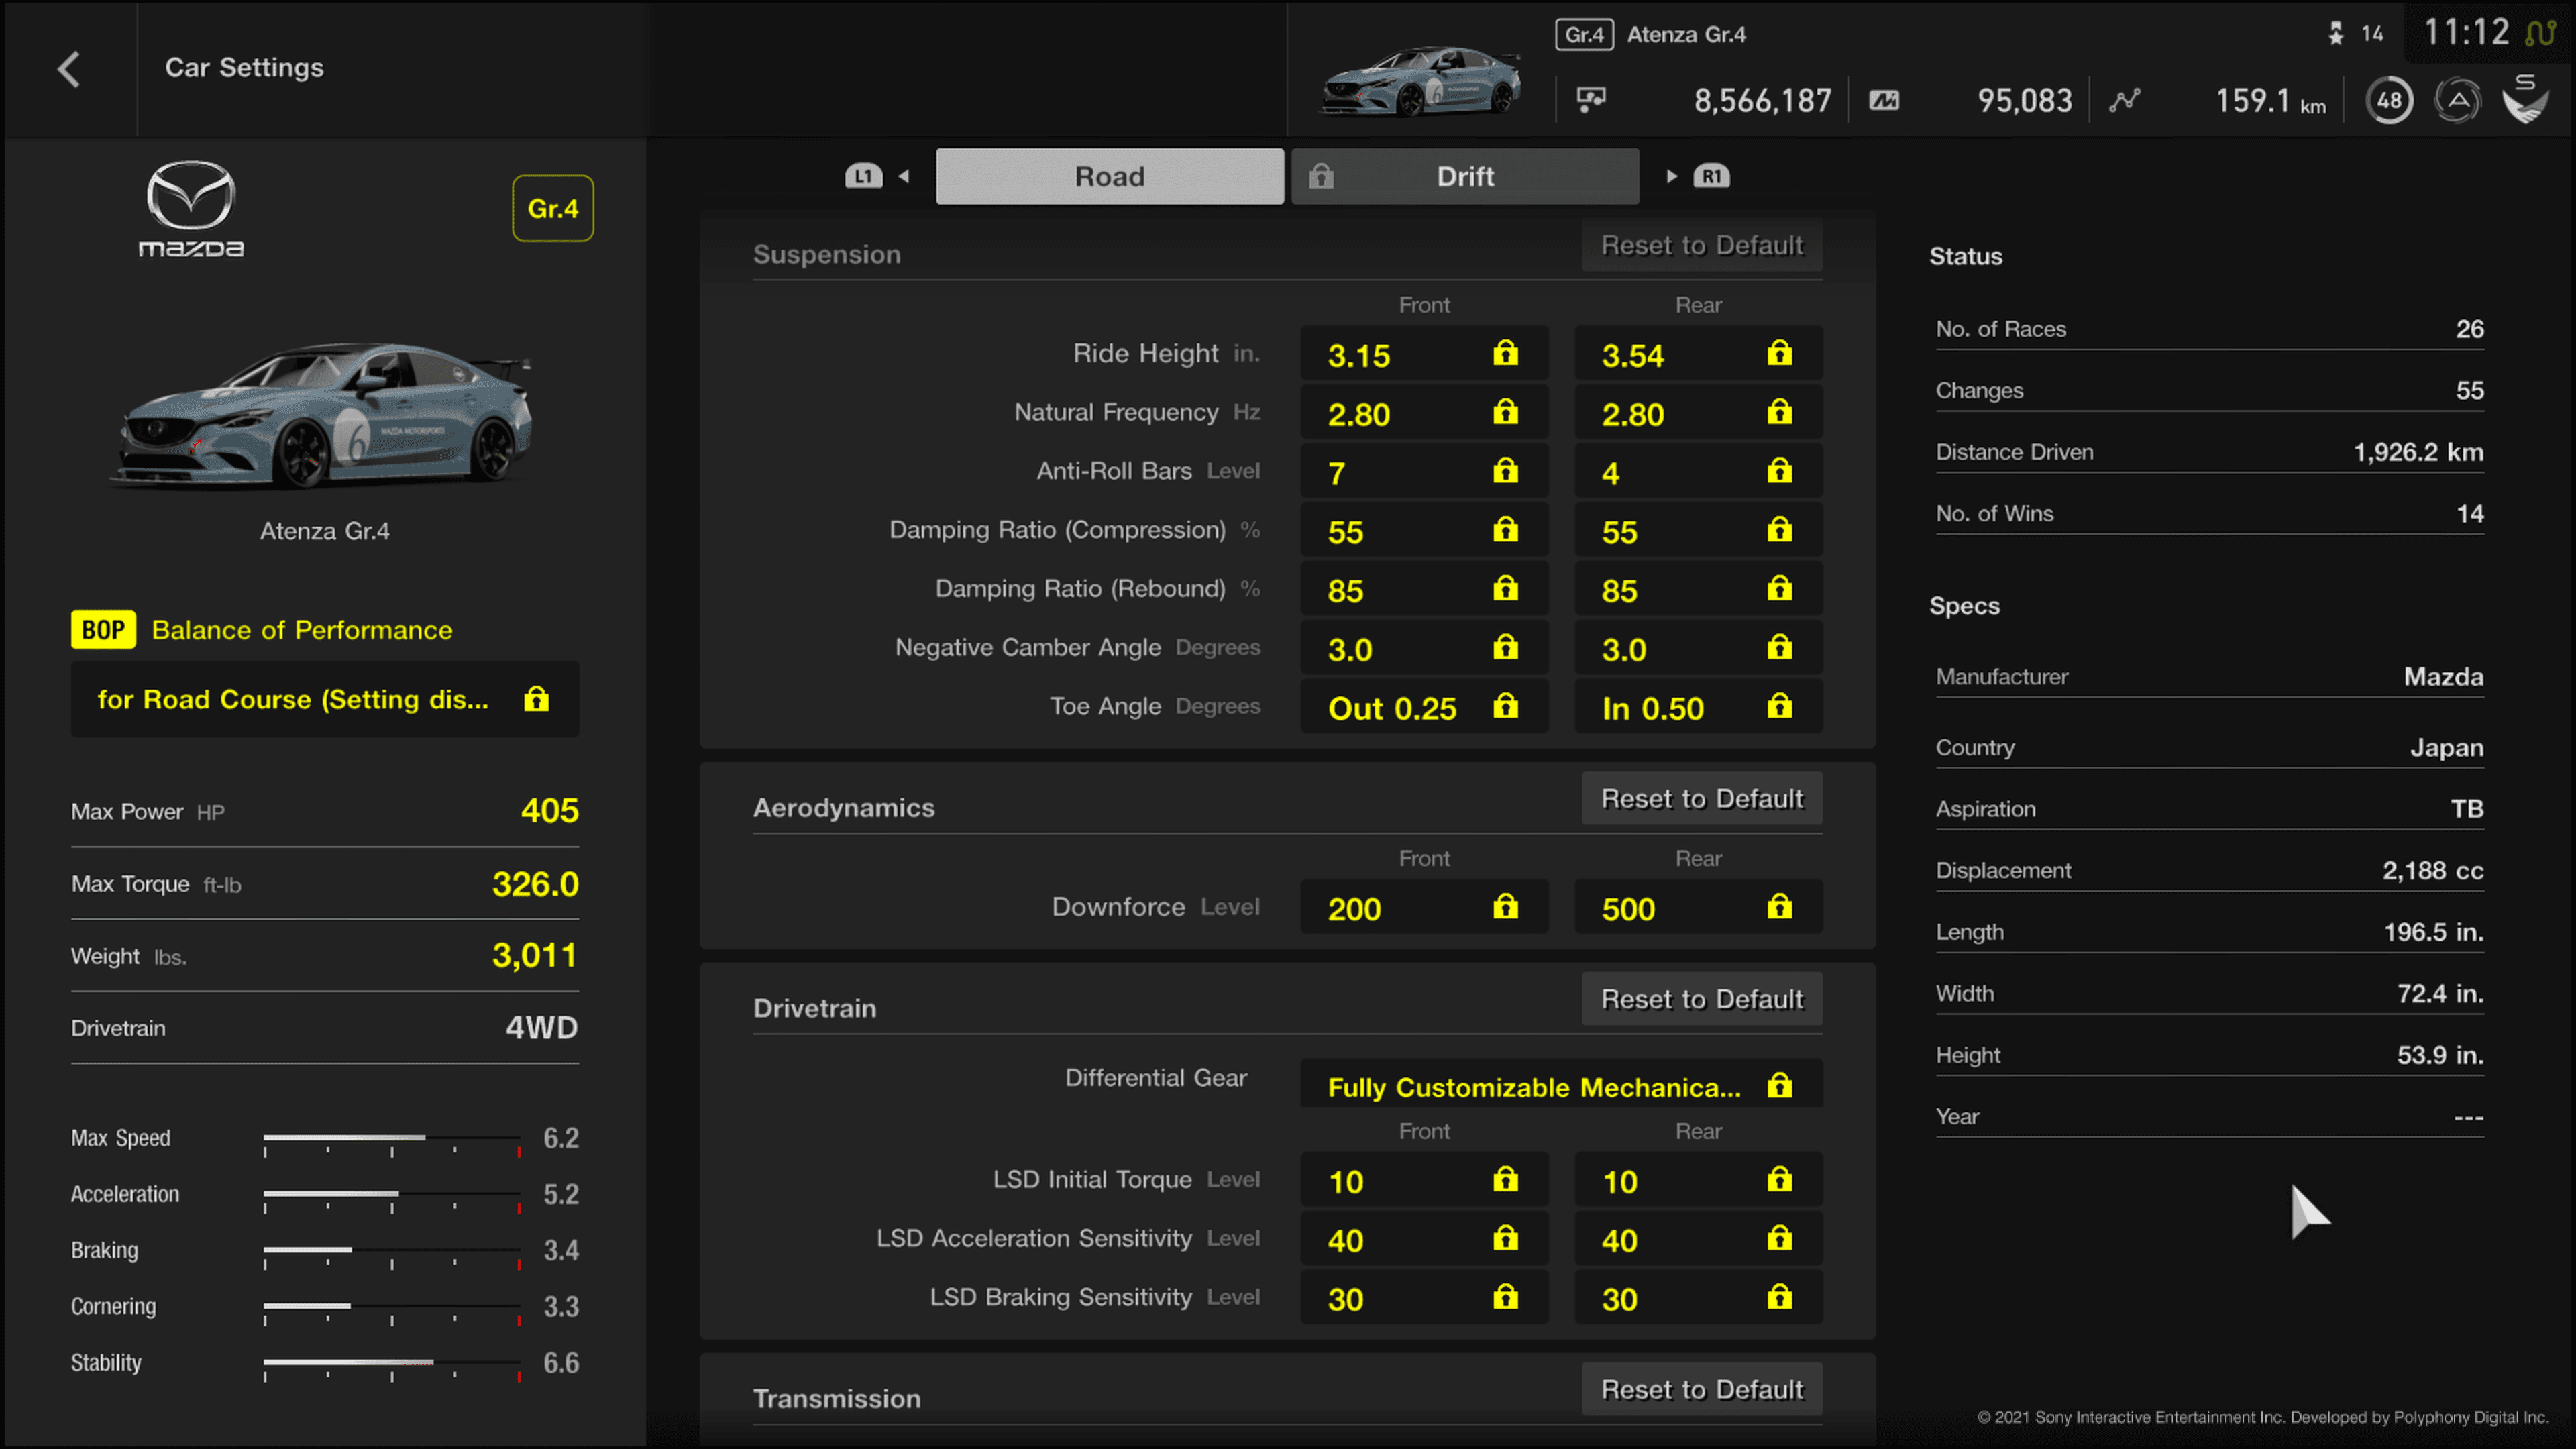Reset Aerodynamics to default
The image size is (2576, 1449).
tap(1702, 799)
